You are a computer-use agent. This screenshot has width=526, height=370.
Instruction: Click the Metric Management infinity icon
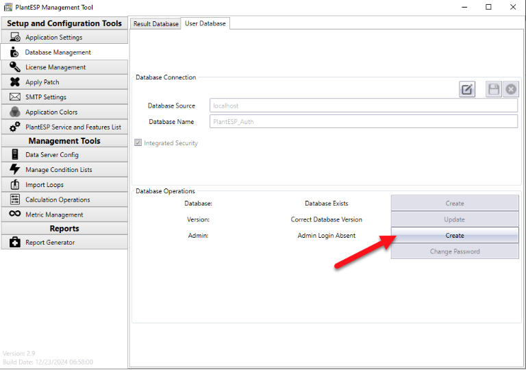(x=15, y=214)
